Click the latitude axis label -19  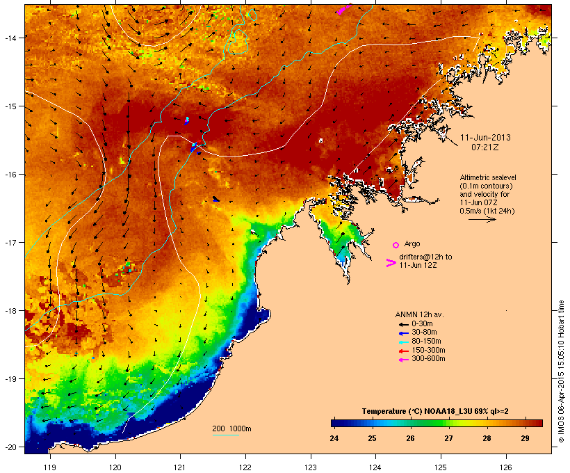click(x=10, y=379)
